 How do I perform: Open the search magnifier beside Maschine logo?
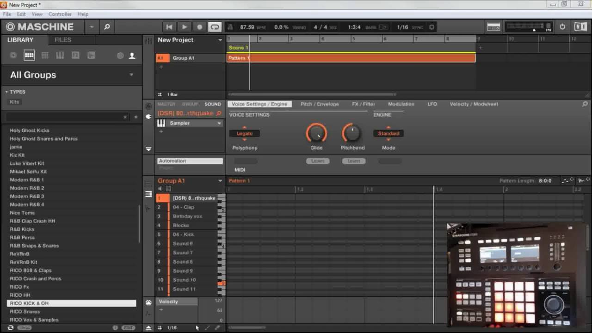click(107, 27)
